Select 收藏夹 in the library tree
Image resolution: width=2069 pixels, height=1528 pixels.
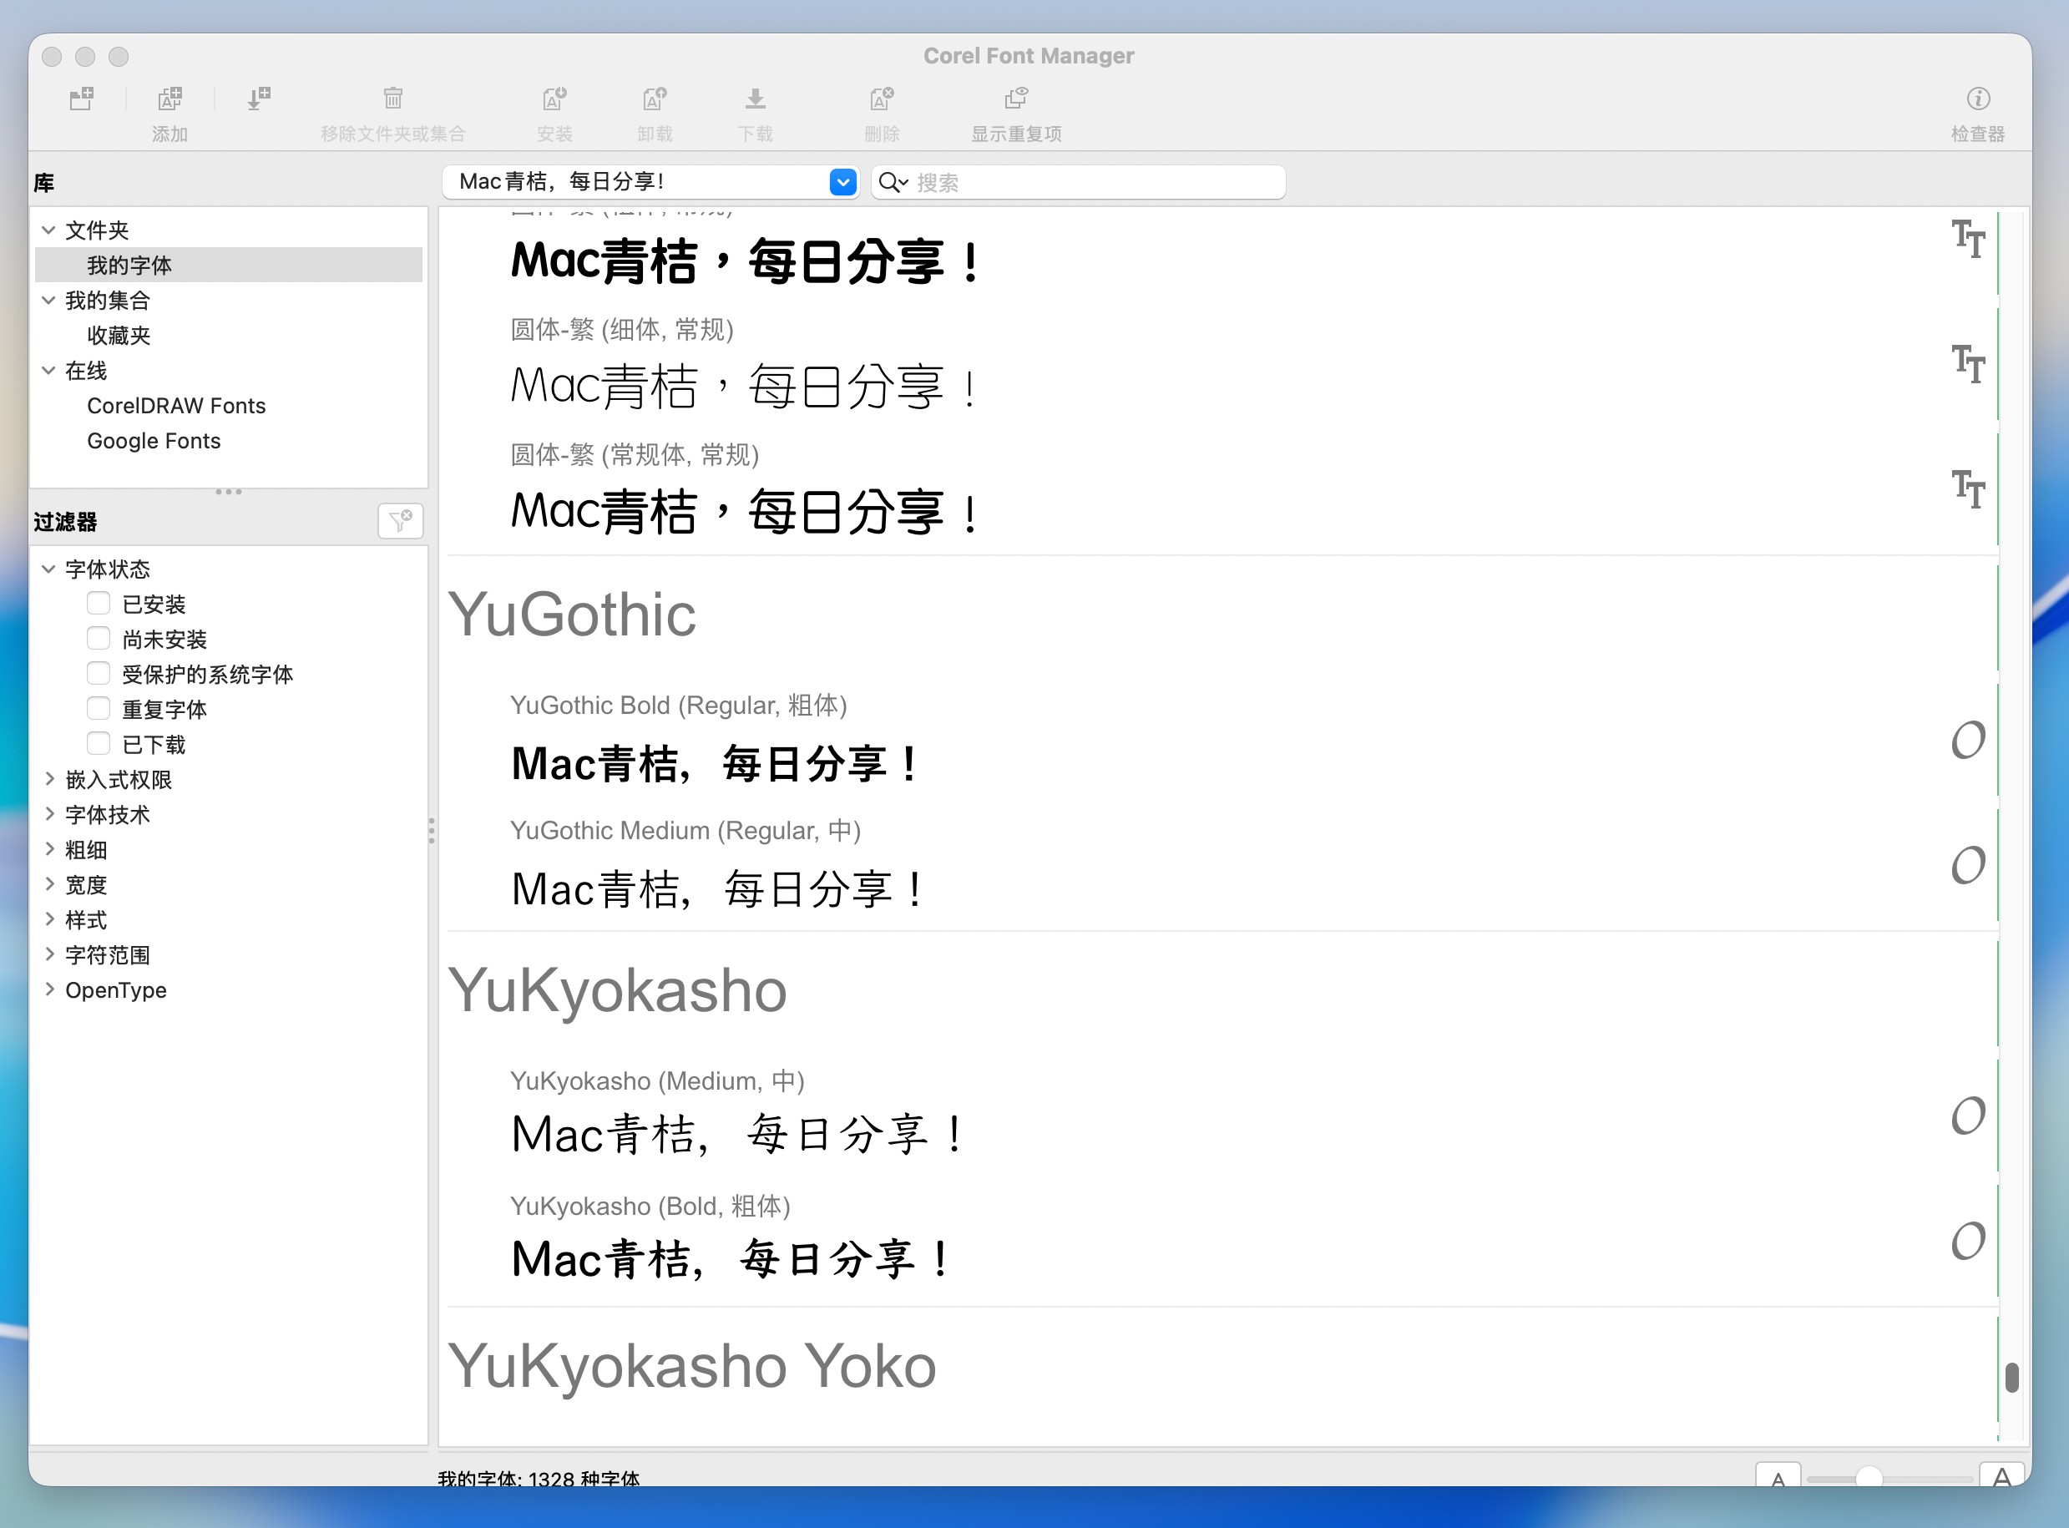pyautogui.click(x=119, y=335)
